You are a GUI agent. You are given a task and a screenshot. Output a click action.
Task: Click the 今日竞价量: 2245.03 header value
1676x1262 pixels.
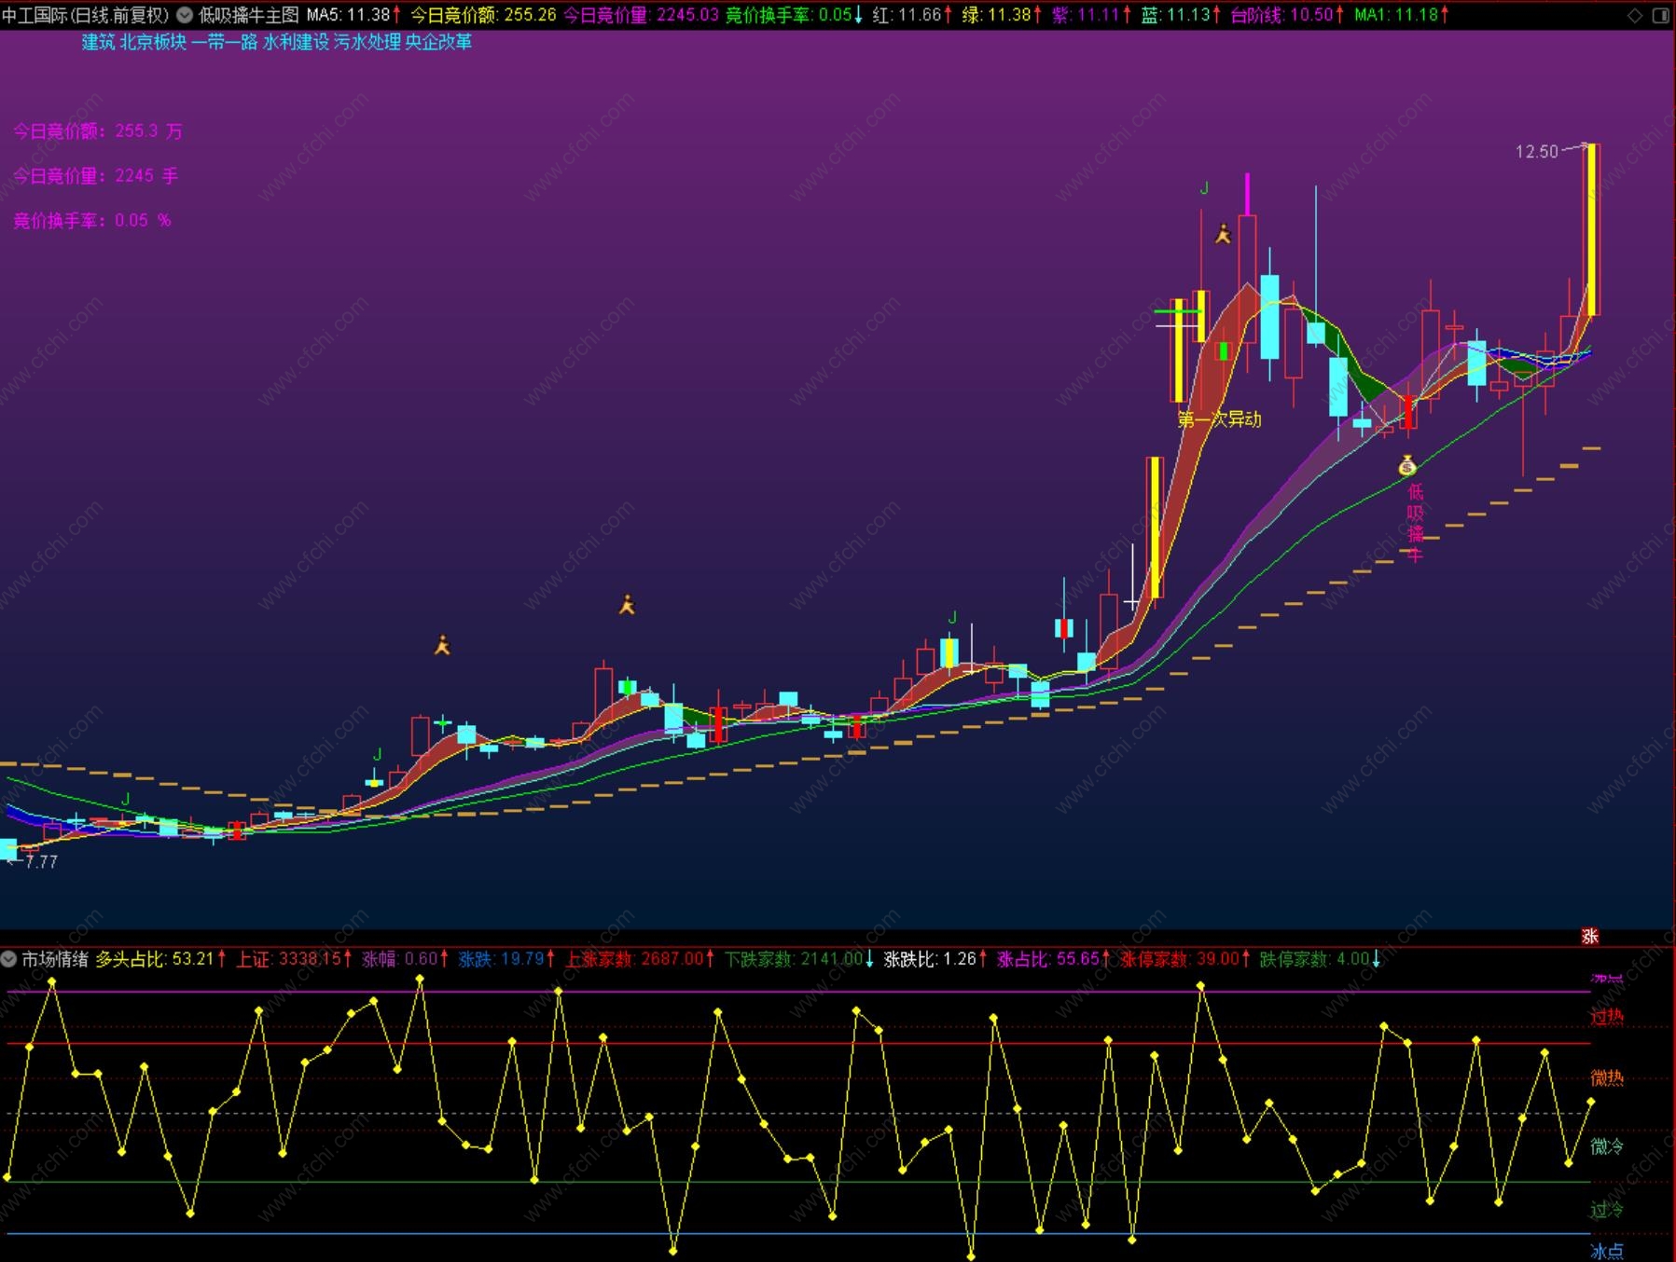tap(641, 15)
